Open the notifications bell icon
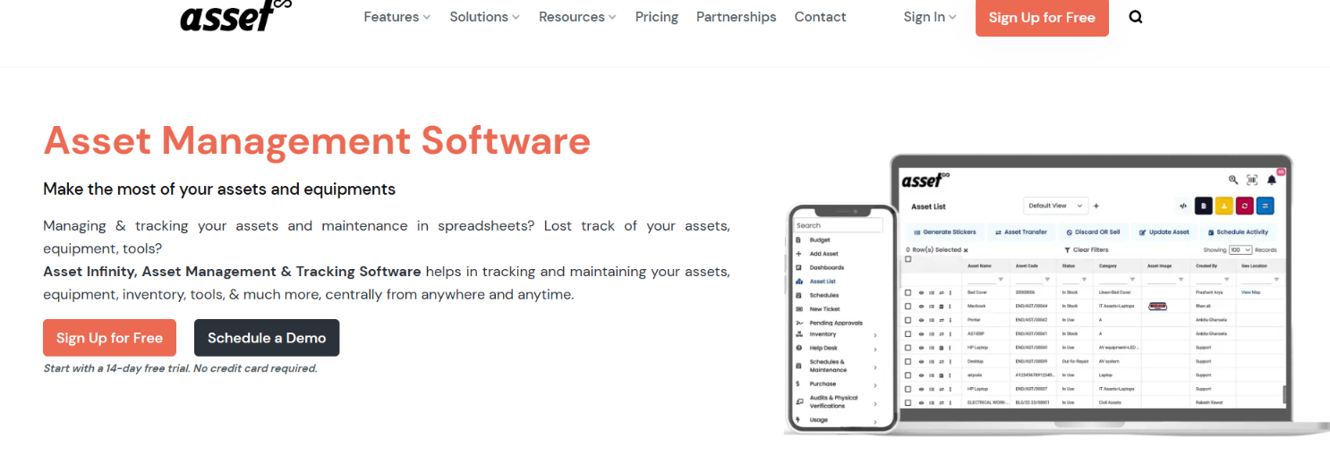The height and width of the screenshot is (463, 1330). pyautogui.click(x=1271, y=180)
